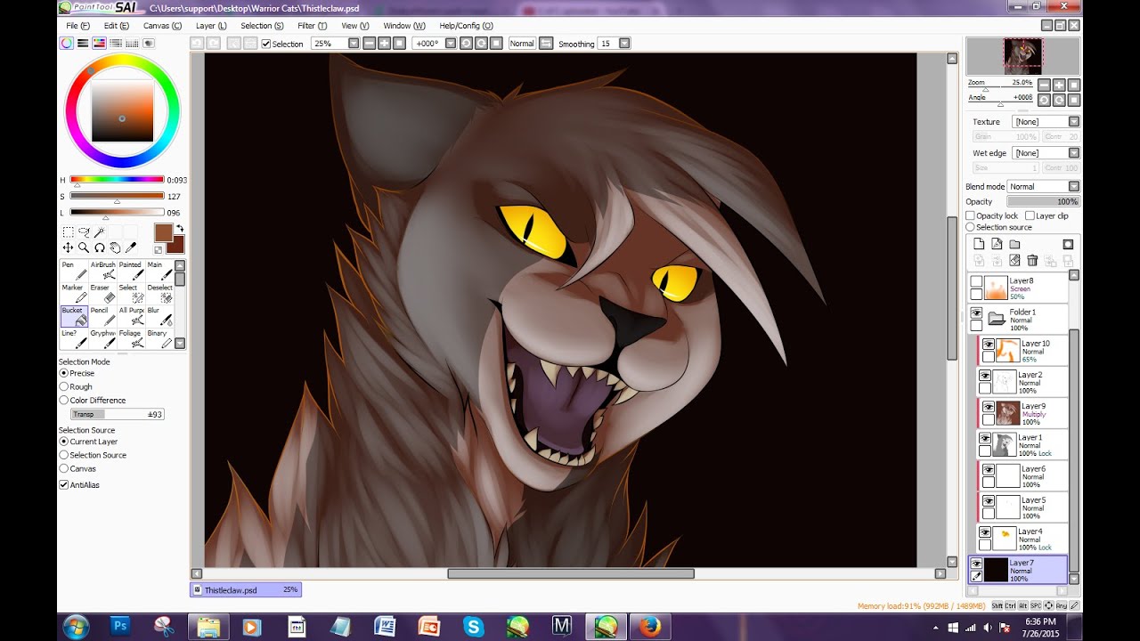Image resolution: width=1140 pixels, height=641 pixels.
Task: Click the foreground brown color swatch
Action: [164, 232]
